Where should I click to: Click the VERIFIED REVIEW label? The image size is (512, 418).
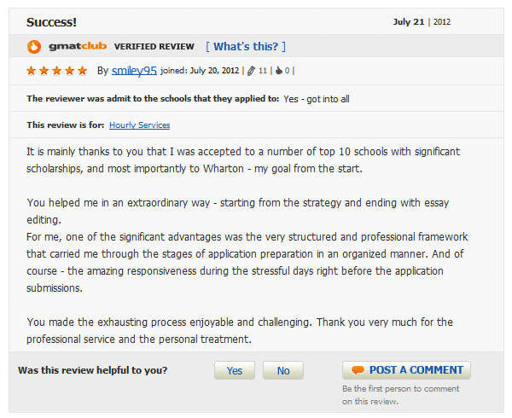[154, 47]
